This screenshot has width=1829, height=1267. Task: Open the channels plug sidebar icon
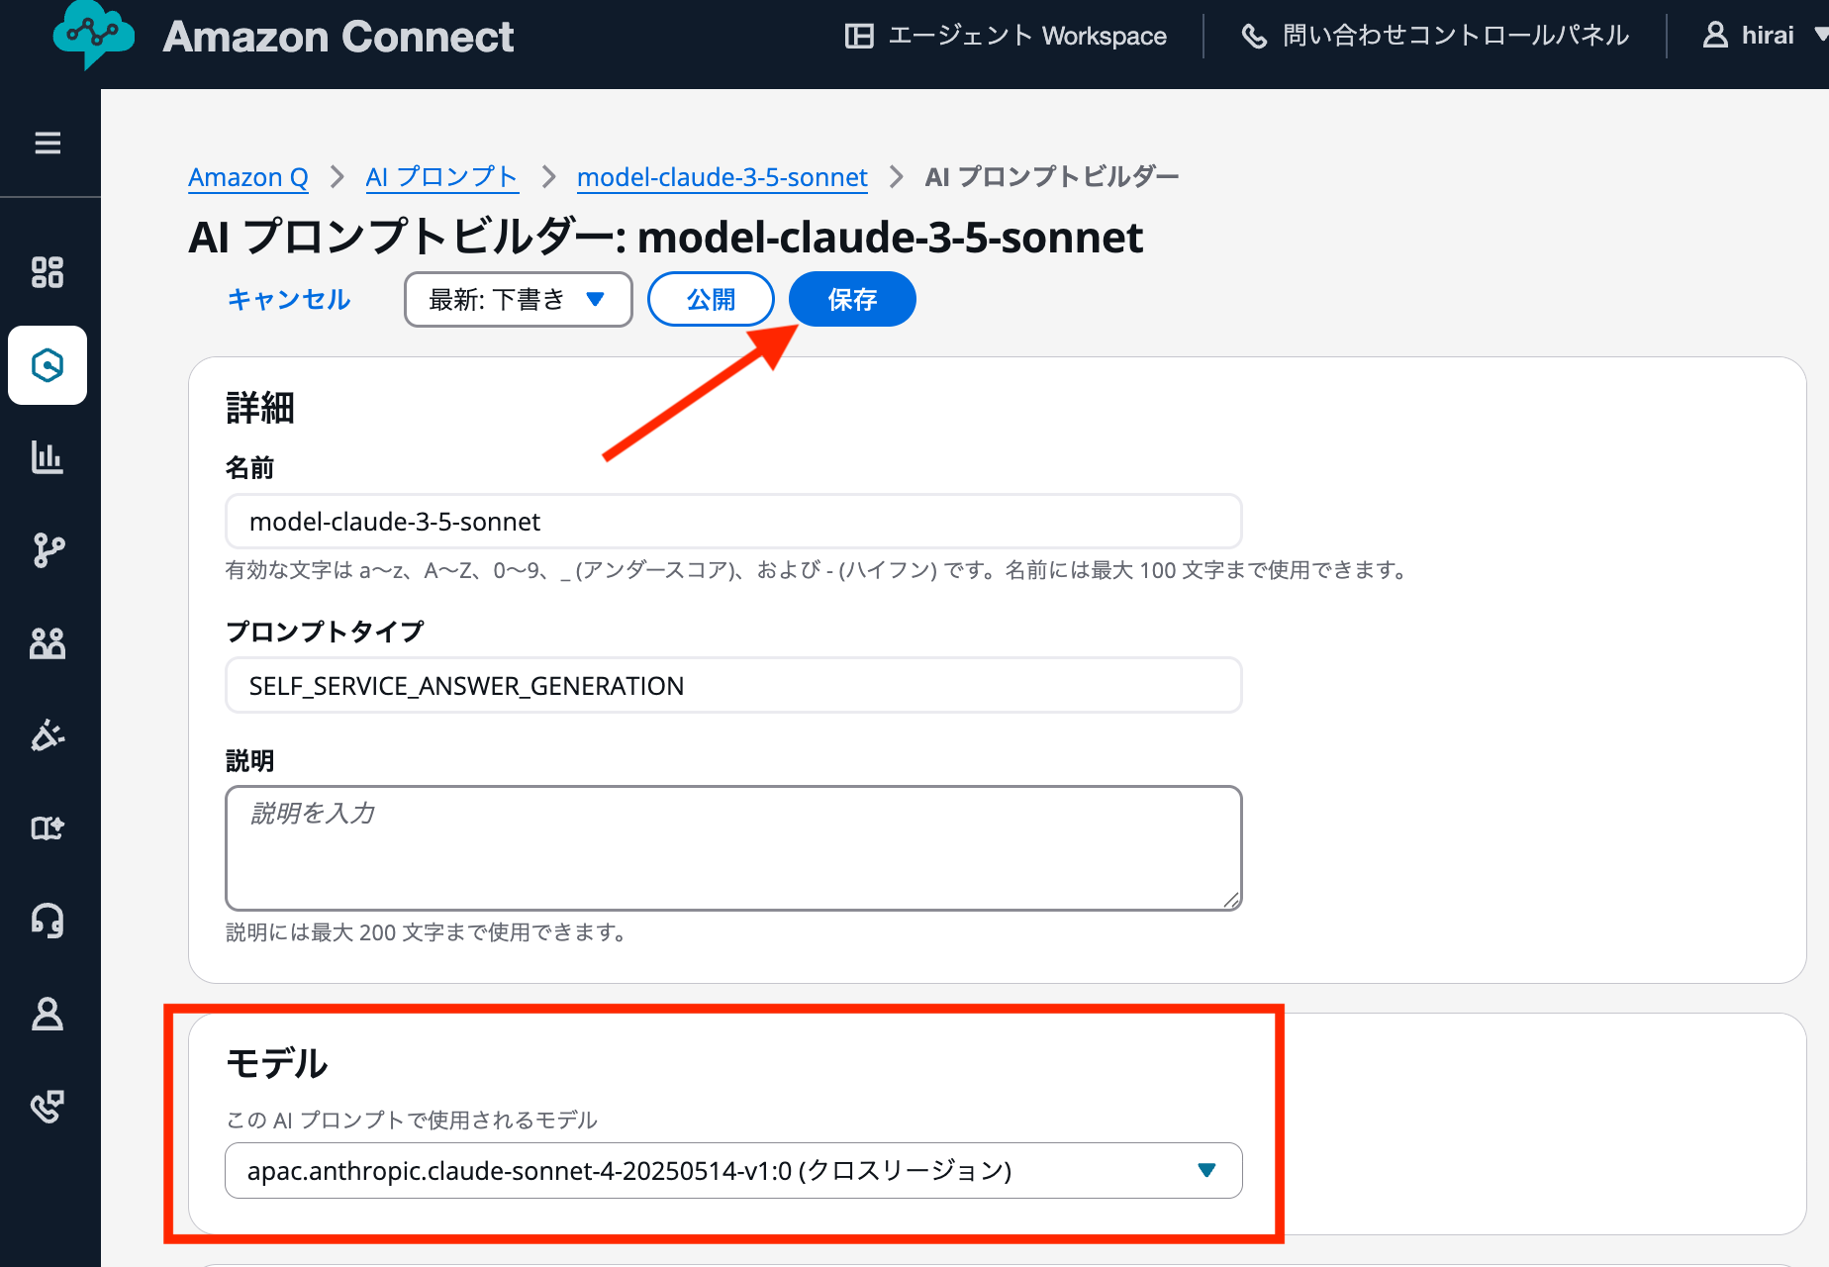(48, 735)
